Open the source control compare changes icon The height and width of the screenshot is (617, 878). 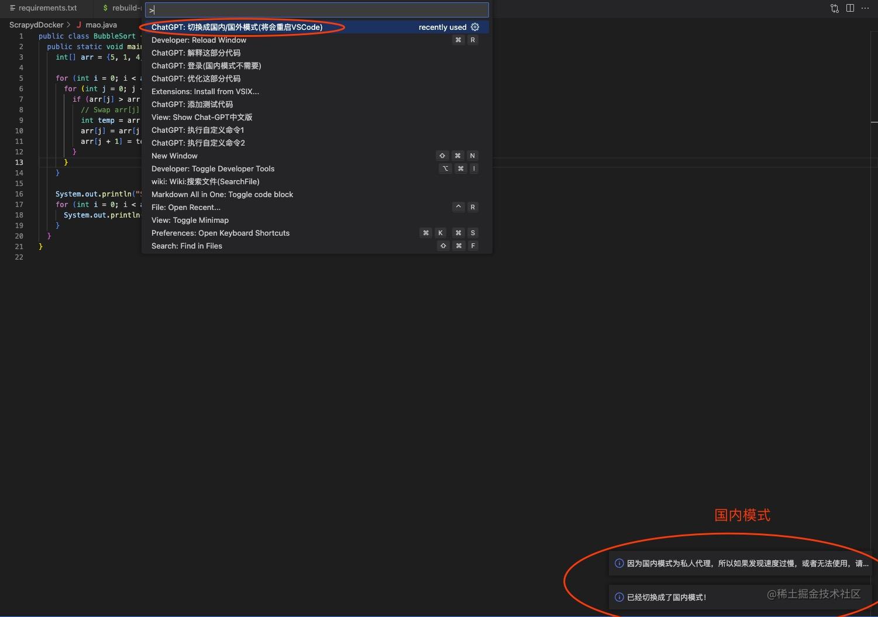835,8
